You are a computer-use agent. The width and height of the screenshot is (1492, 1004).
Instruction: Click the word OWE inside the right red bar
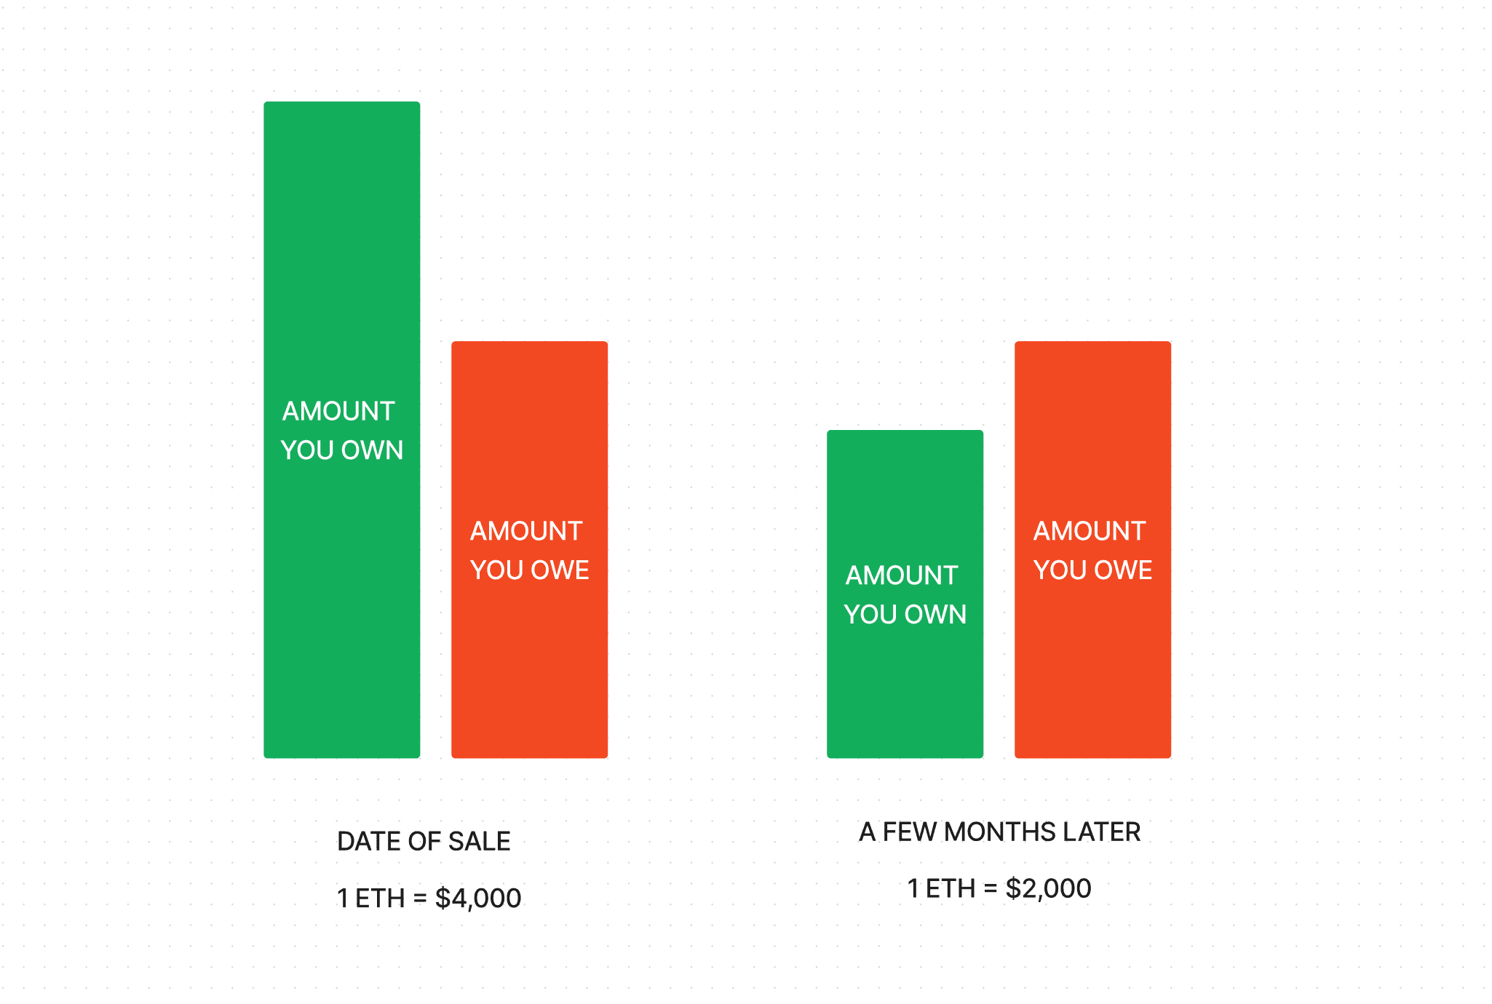pos(1123,570)
